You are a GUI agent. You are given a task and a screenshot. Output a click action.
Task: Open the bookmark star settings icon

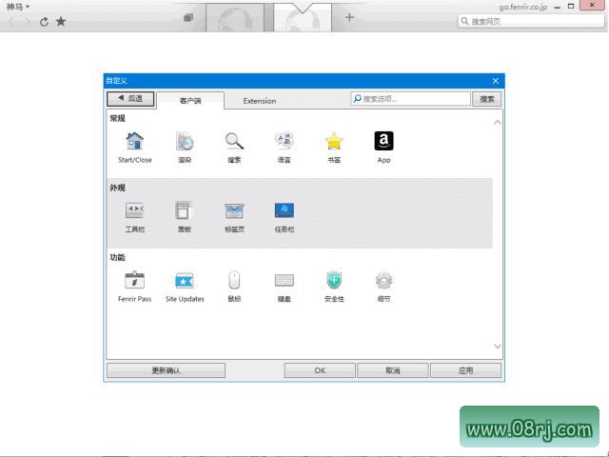click(334, 142)
